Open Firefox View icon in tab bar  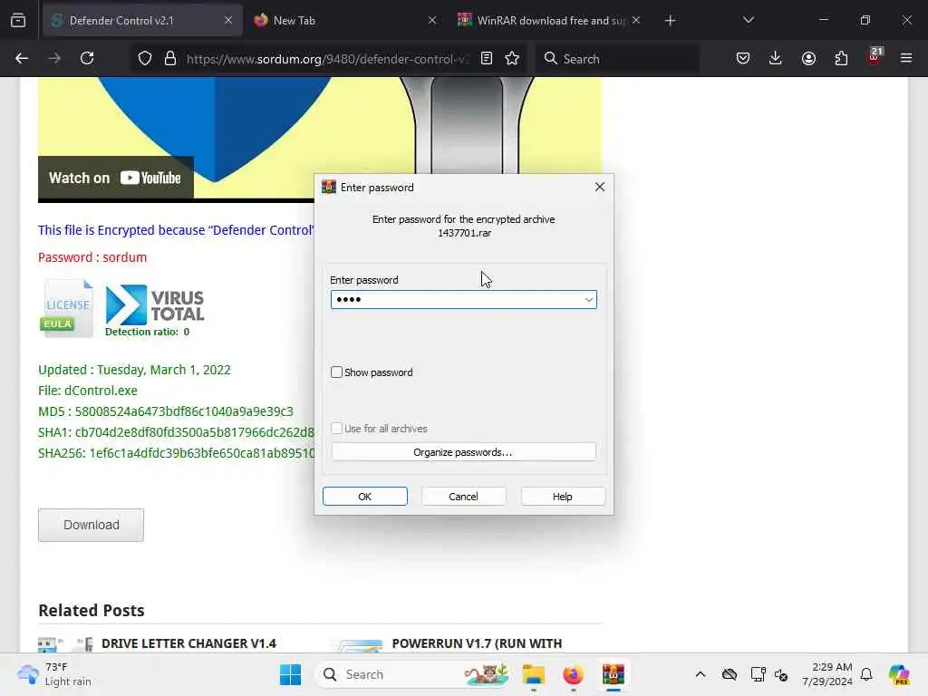(x=18, y=20)
